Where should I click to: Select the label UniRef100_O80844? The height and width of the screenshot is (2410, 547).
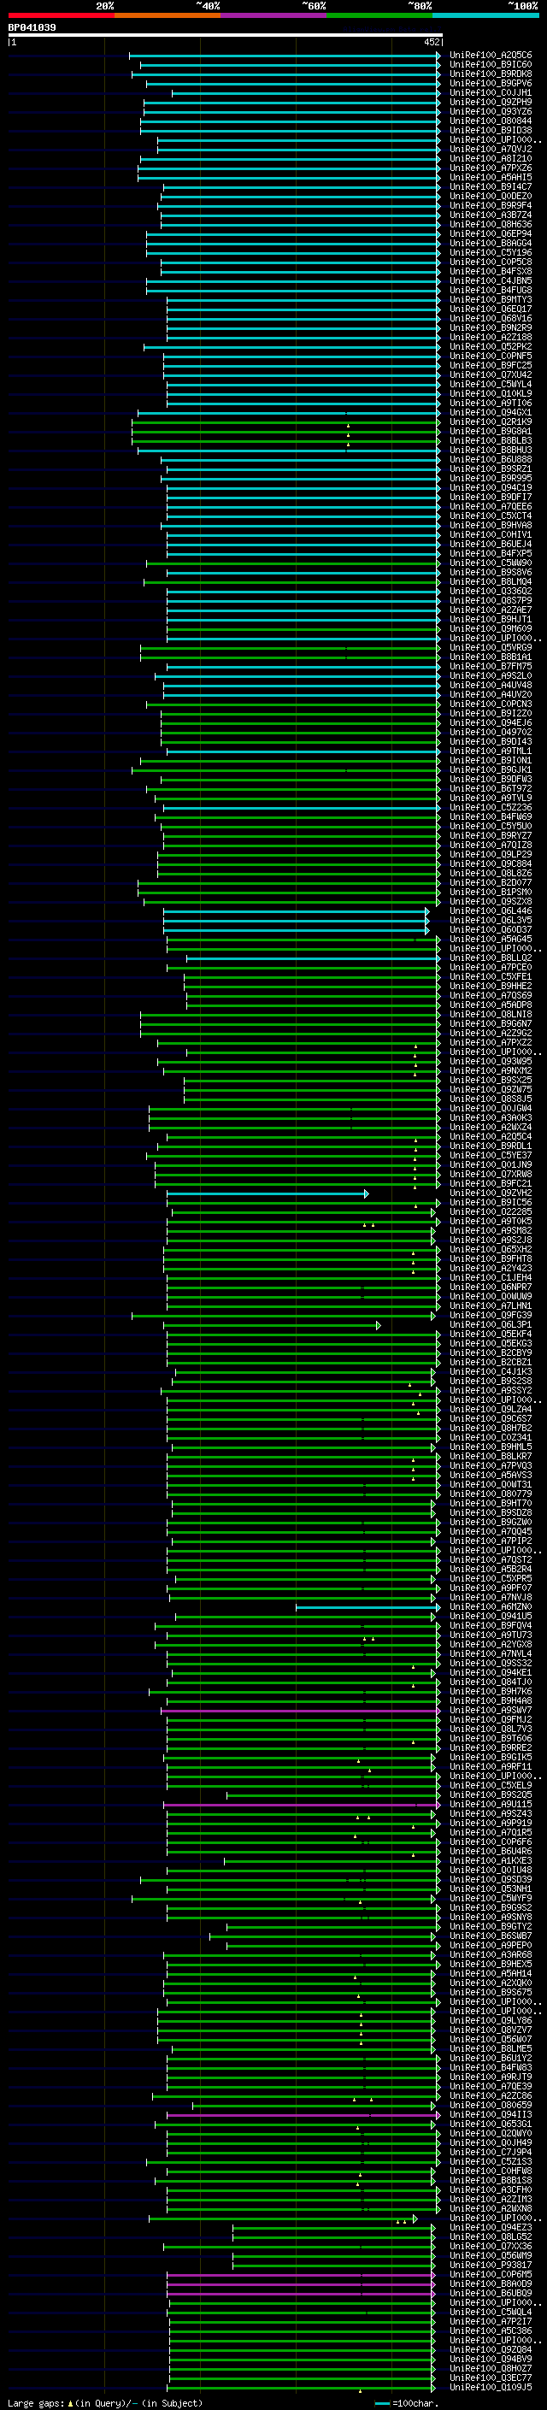(491, 121)
